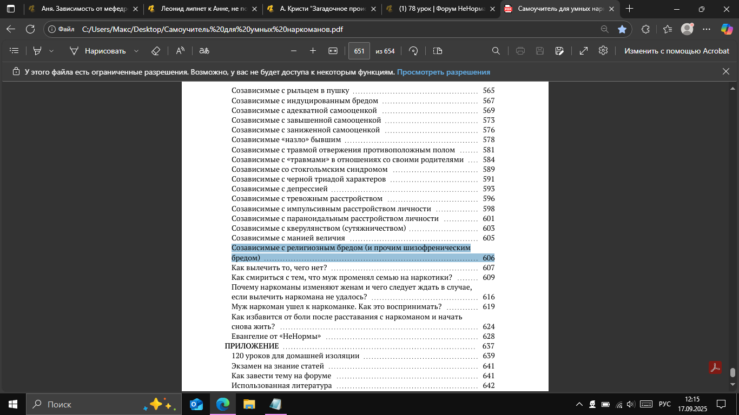Open PDF viewer settings gear
This screenshot has width=739, height=415.
[603, 51]
